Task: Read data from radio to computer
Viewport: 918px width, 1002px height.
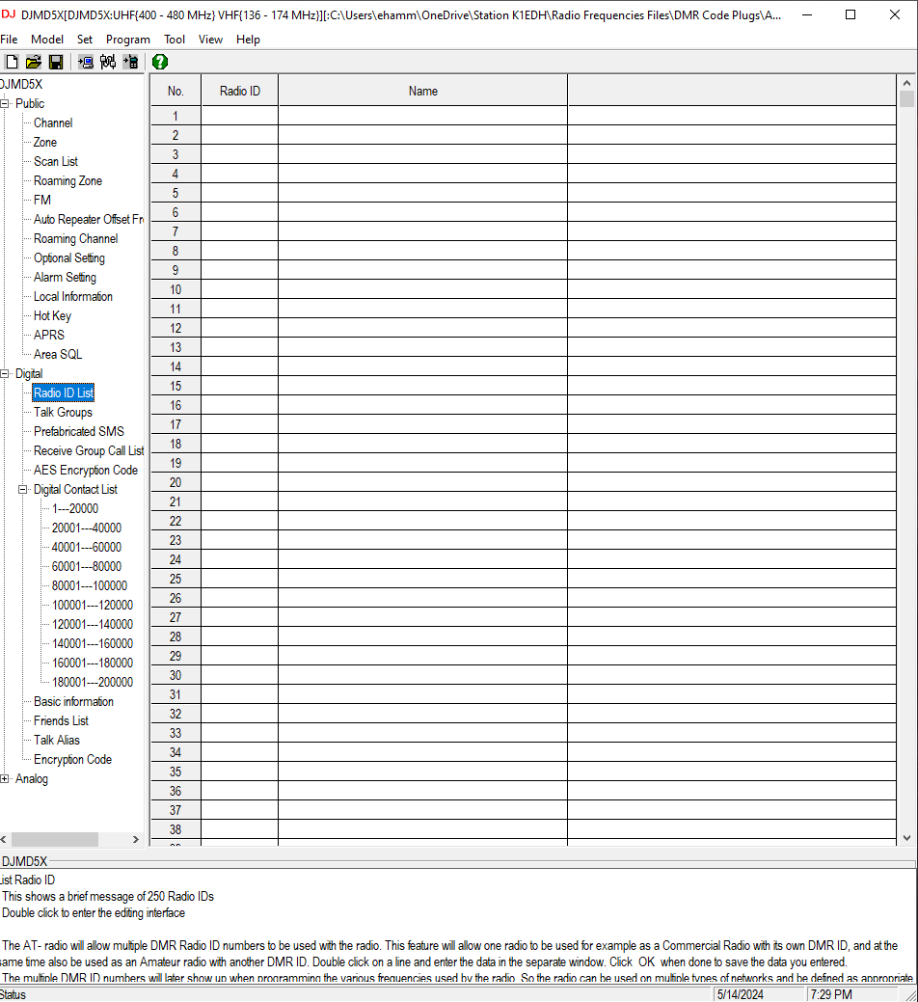Action: pyautogui.click(x=85, y=62)
